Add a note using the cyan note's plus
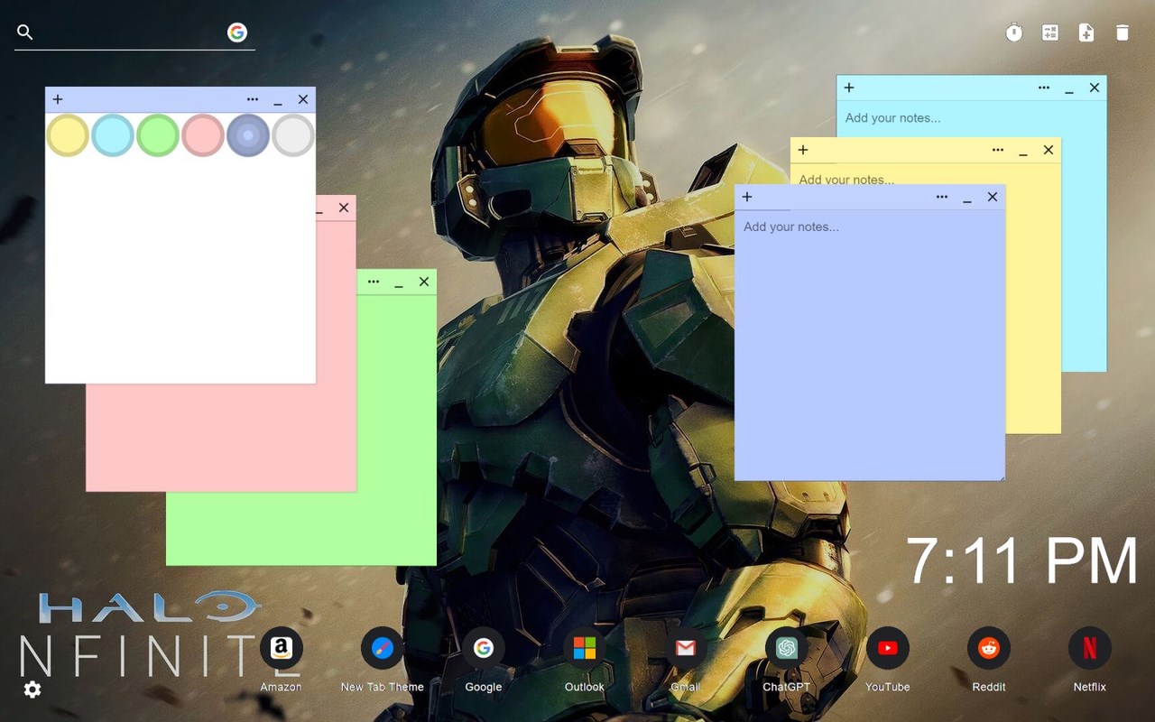The width and height of the screenshot is (1155, 722). (849, 88)
